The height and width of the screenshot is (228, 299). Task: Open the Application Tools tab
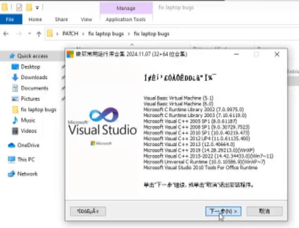coord(126,19)
